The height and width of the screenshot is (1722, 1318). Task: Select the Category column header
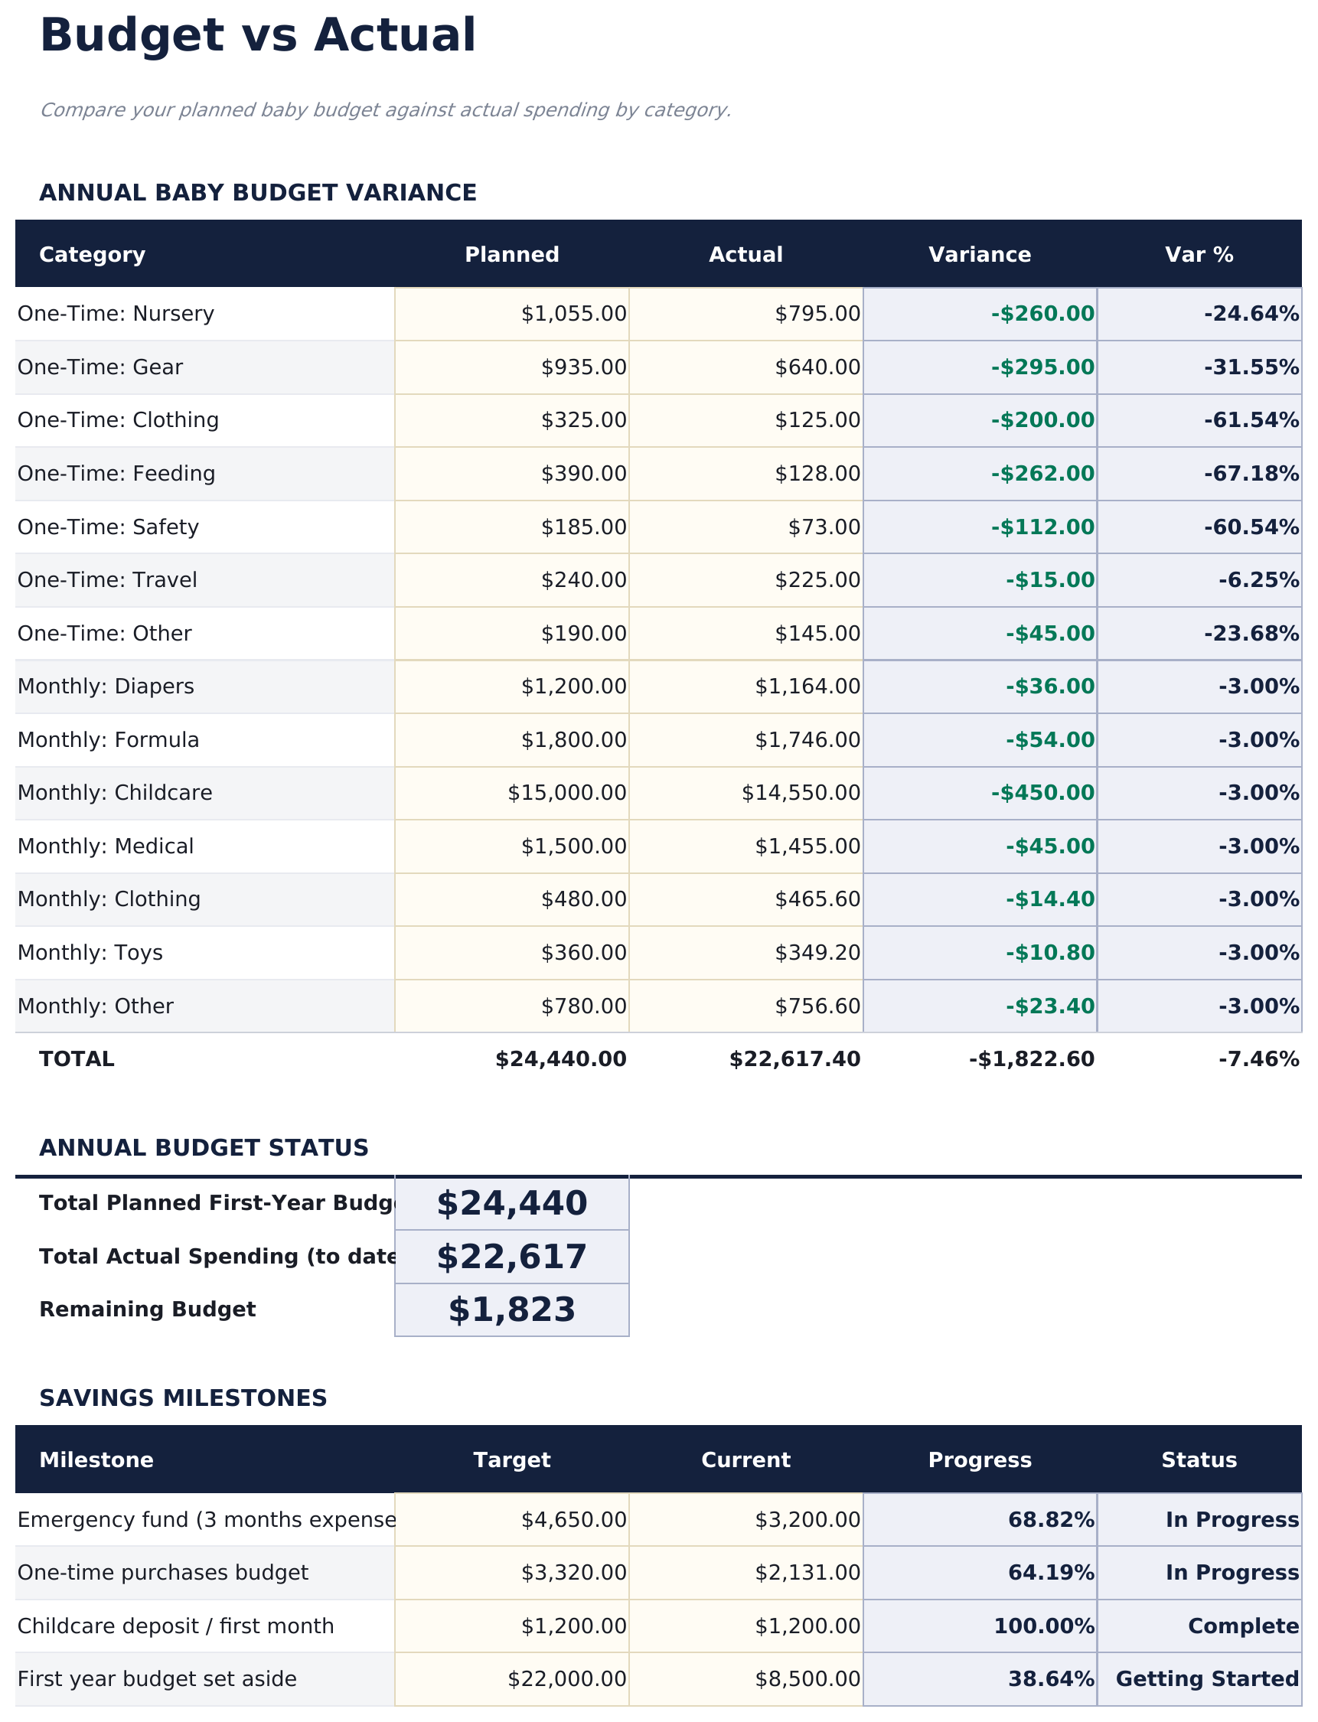93,254
